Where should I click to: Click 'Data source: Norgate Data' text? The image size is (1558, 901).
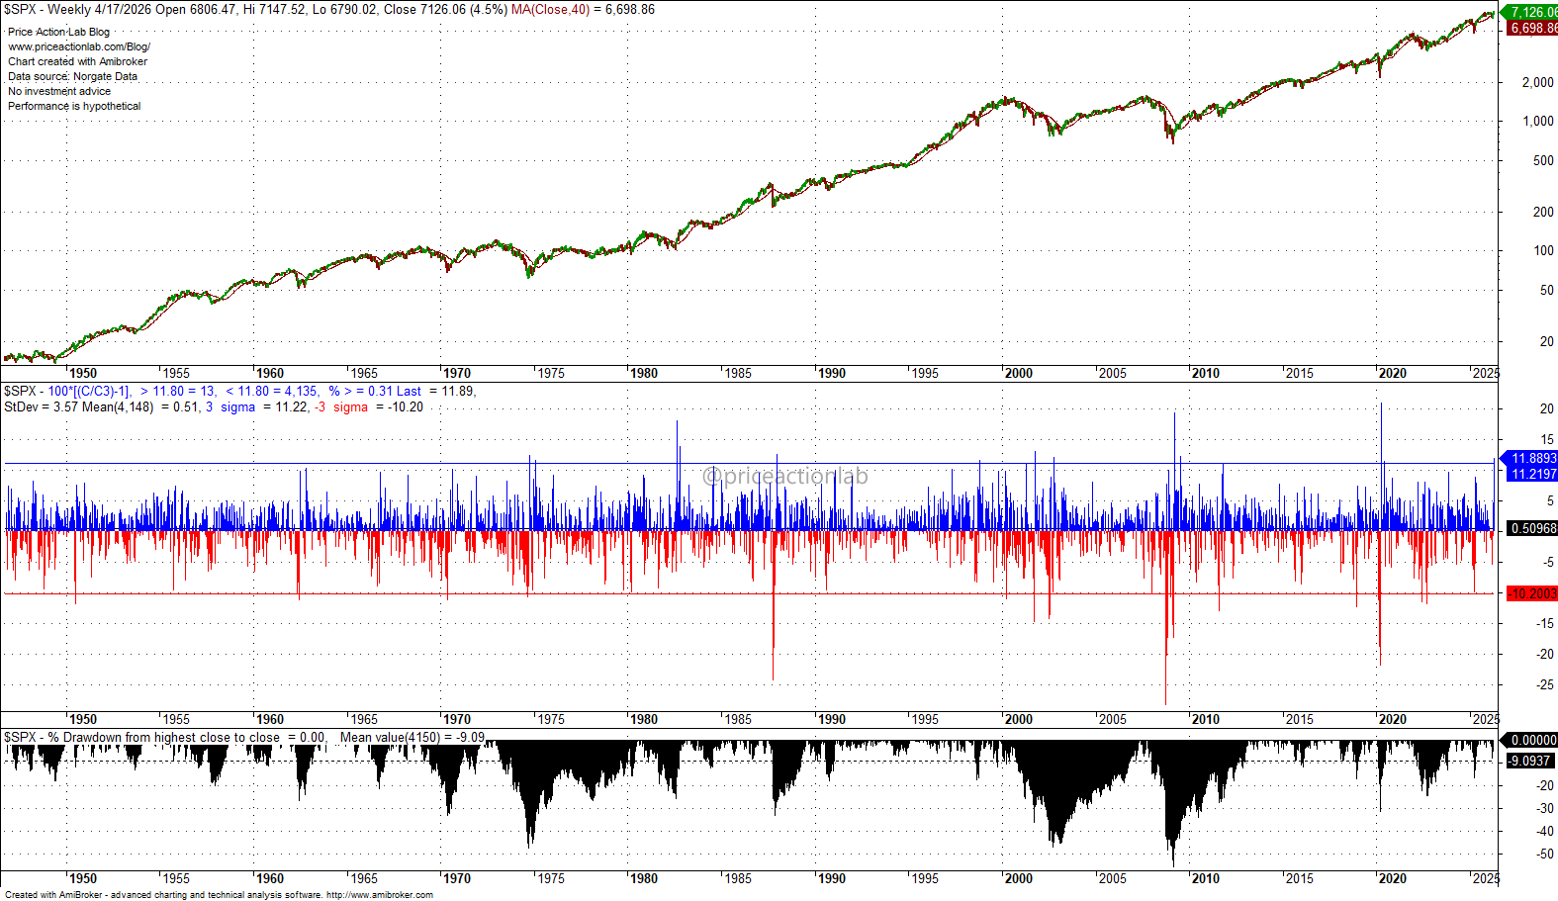[73, 76]
